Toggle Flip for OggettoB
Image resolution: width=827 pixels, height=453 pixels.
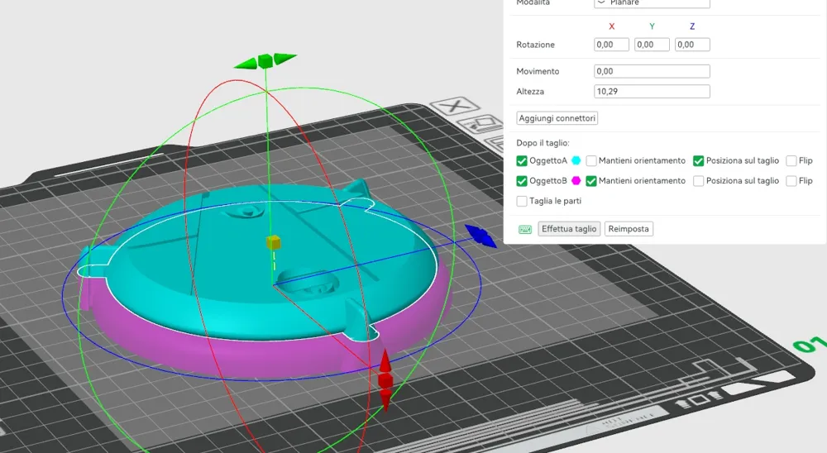791,180
